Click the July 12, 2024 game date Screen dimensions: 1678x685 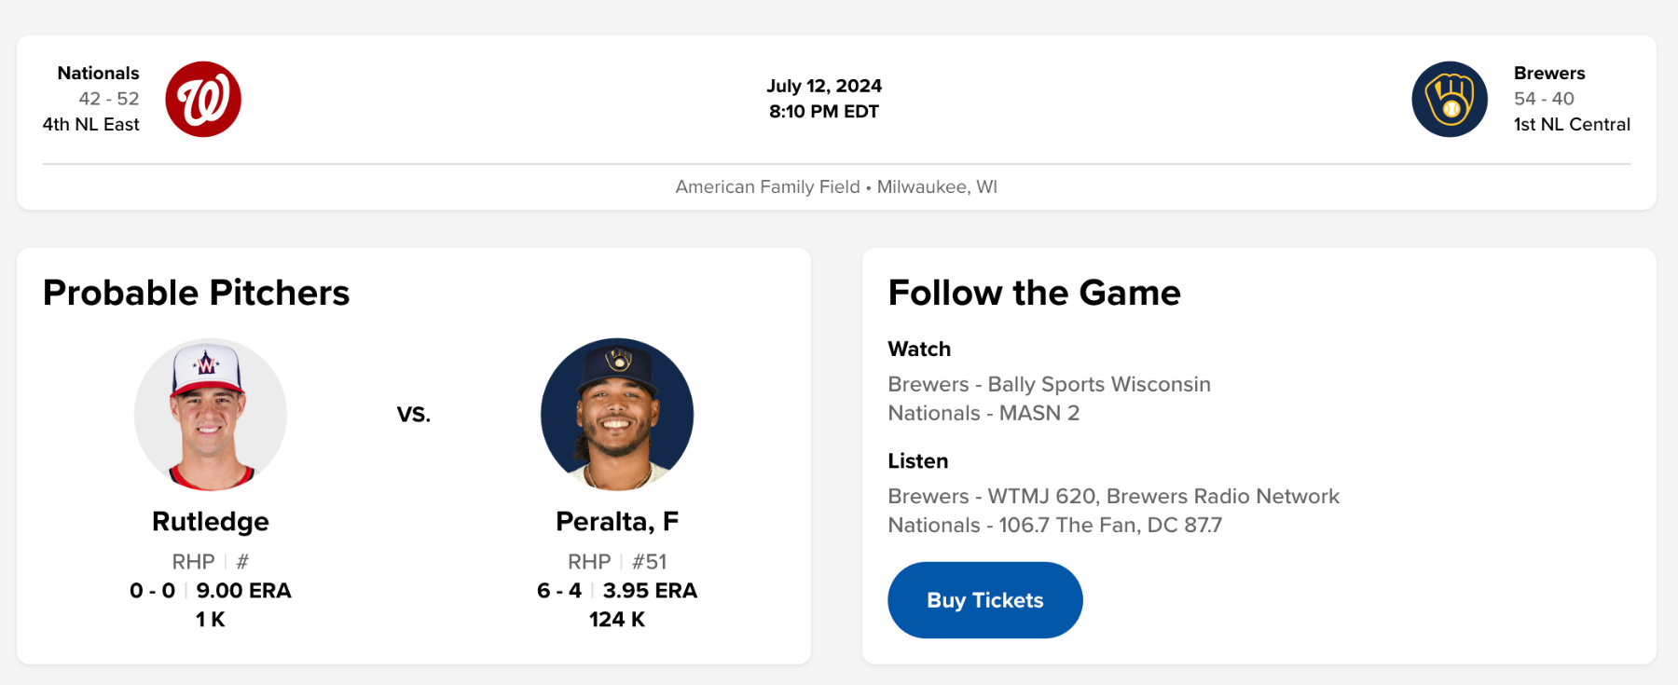[824, 86]
